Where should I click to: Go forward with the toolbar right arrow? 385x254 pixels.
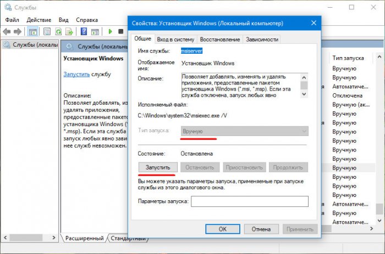tap(18, 31)
